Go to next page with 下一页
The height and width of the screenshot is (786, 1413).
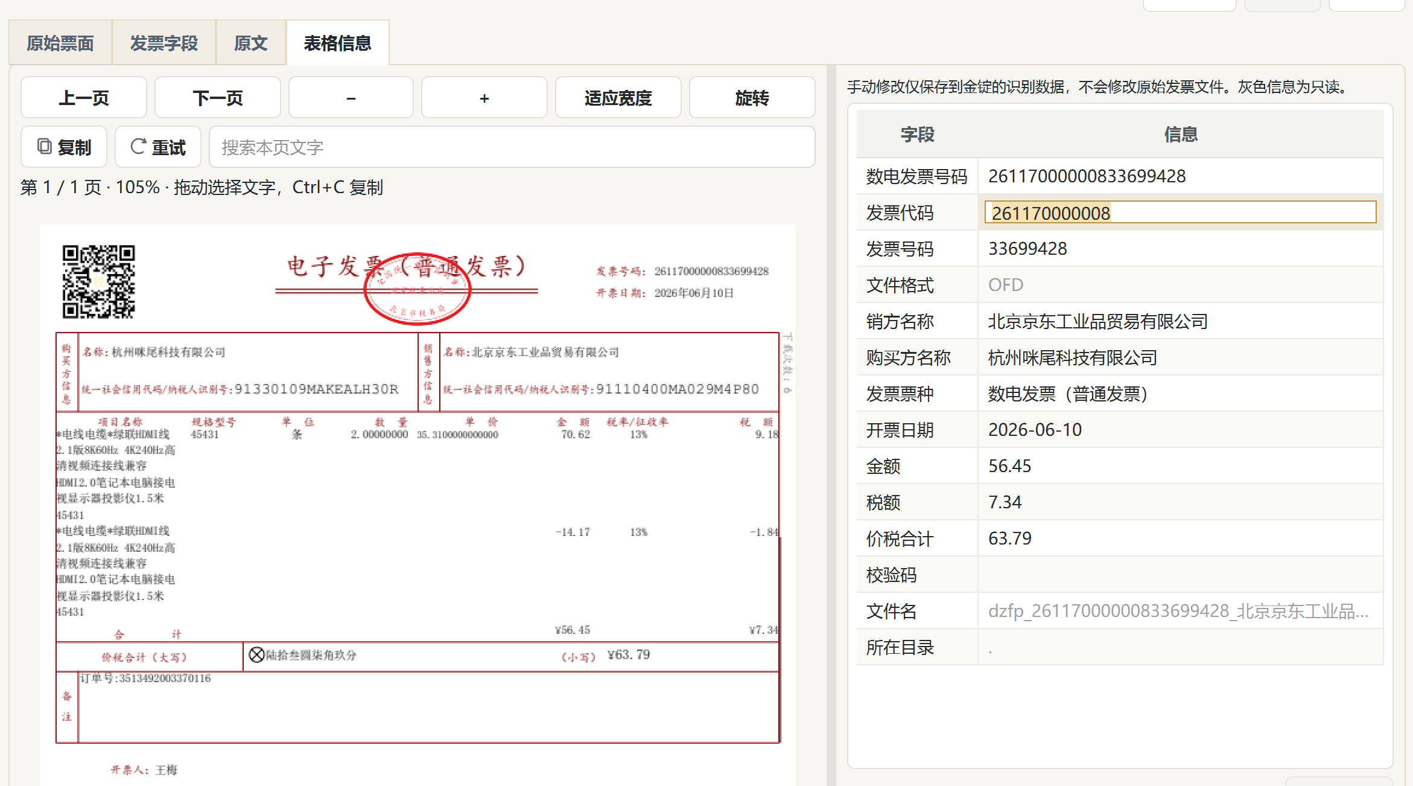(218, 97)
